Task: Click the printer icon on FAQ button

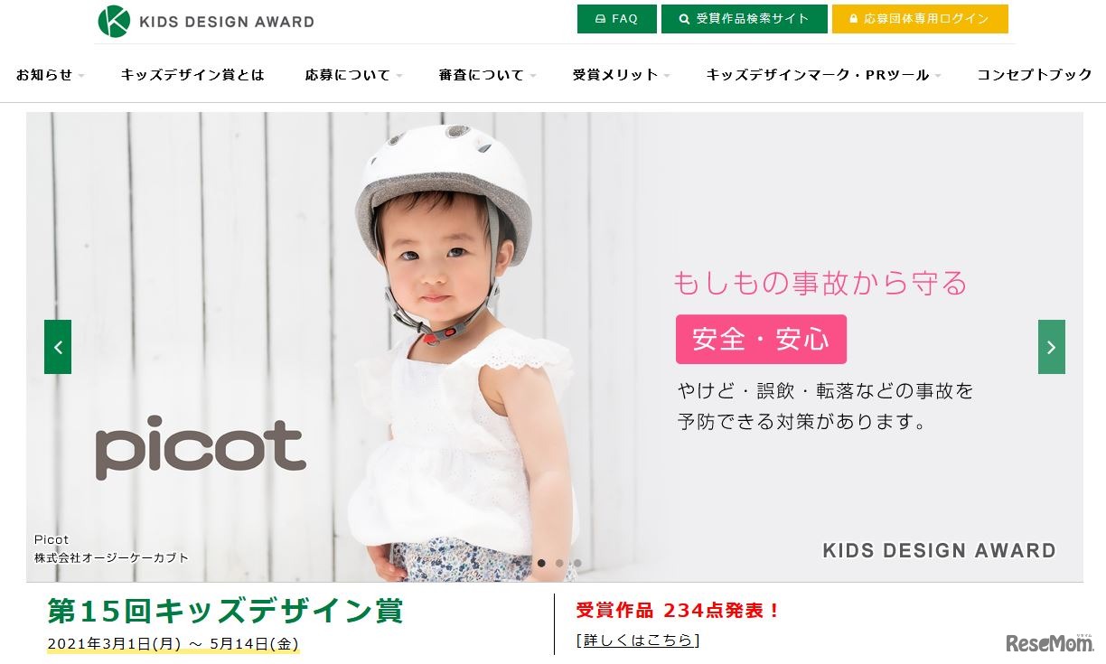Action: [x=601, y=19]
